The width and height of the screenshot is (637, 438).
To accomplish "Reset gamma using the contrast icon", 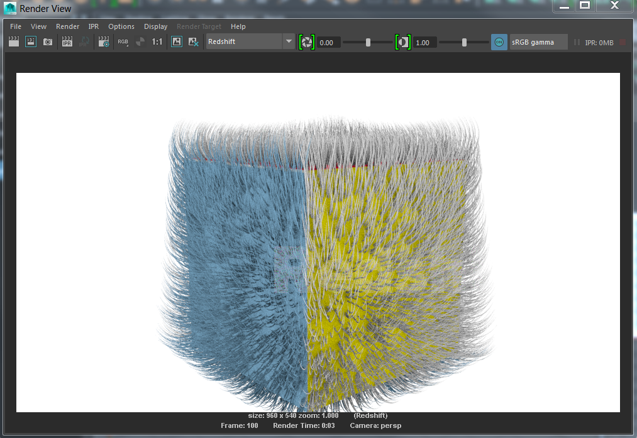I will pyautogui.click(x=402, y=42).
